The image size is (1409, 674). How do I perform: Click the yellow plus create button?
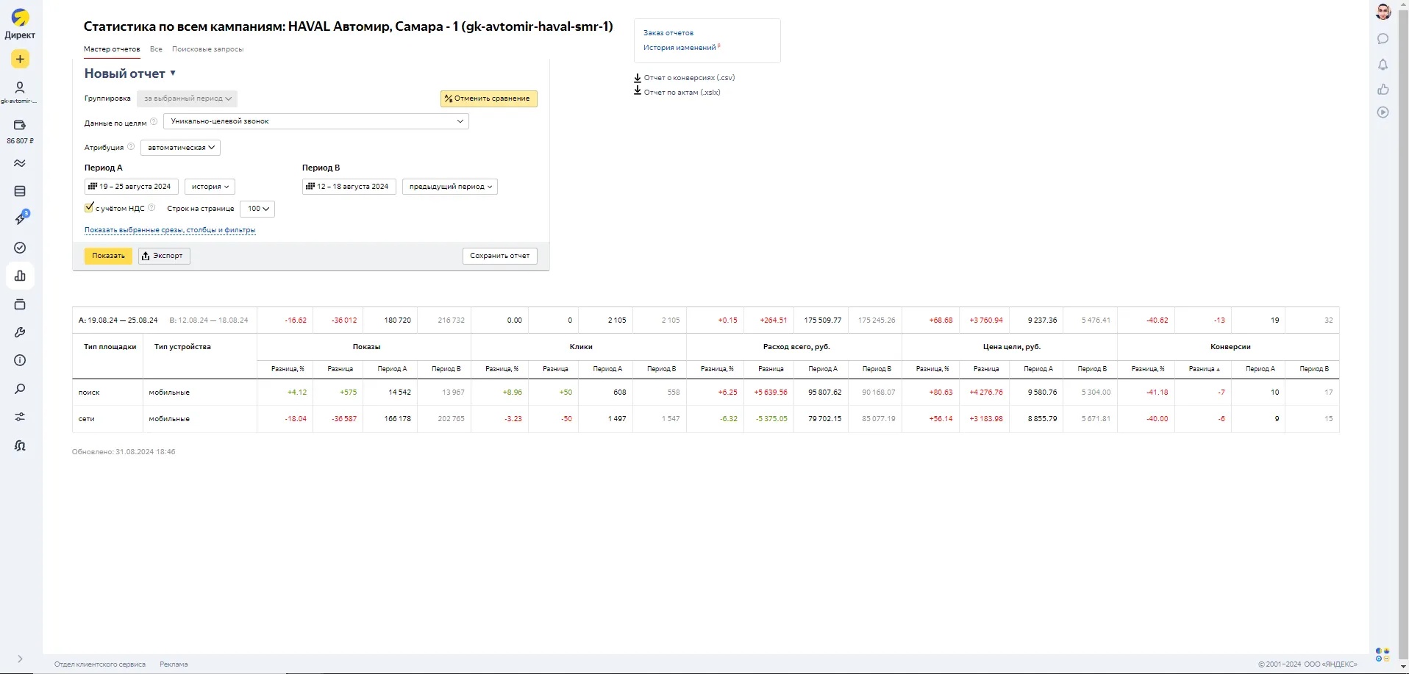(x=20, y=59)
